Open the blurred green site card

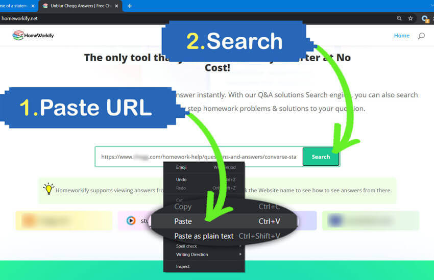(371, 220)
